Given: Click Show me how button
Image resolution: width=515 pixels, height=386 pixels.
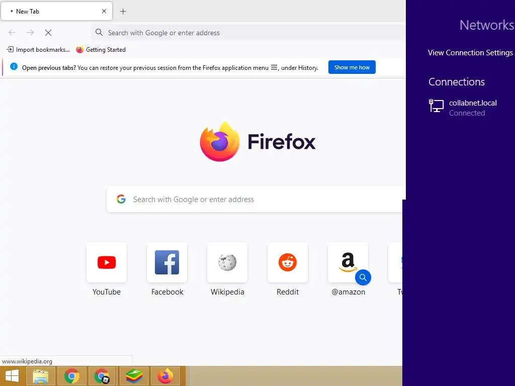Looking at the screenshot, I should [x=352, y=67].
